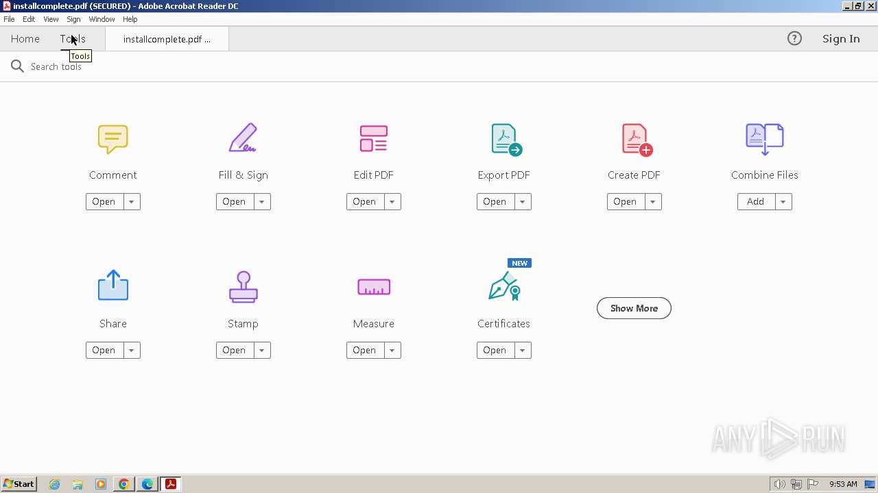Open the Help question mark icon
Viewport: 878px width, 493px height.
(794, 38)
